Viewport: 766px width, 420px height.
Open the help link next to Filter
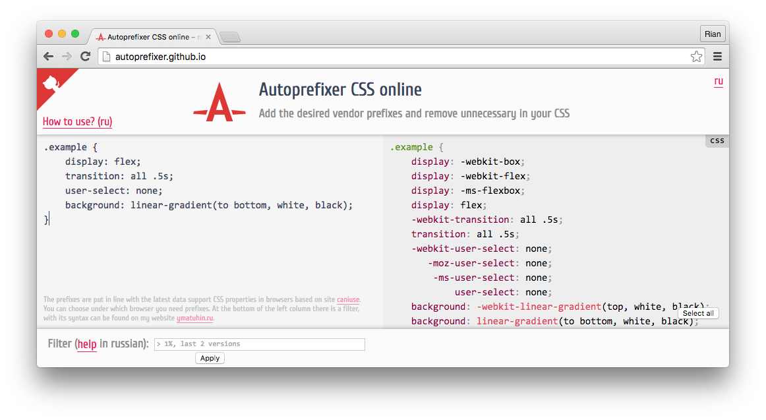[x=86, y=344]
